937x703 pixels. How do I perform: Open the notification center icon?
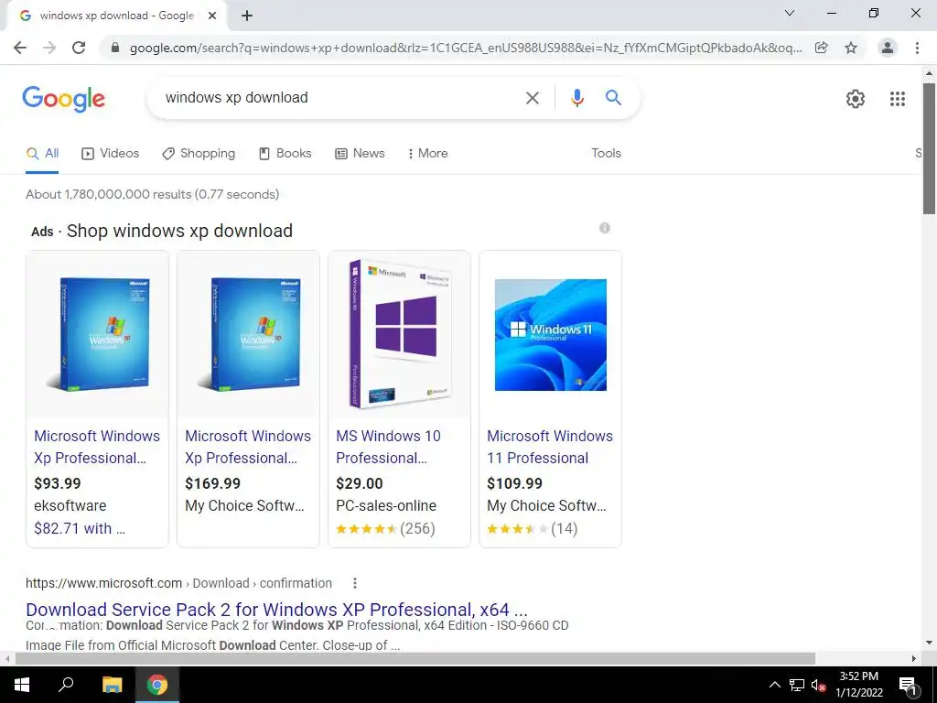908,685
